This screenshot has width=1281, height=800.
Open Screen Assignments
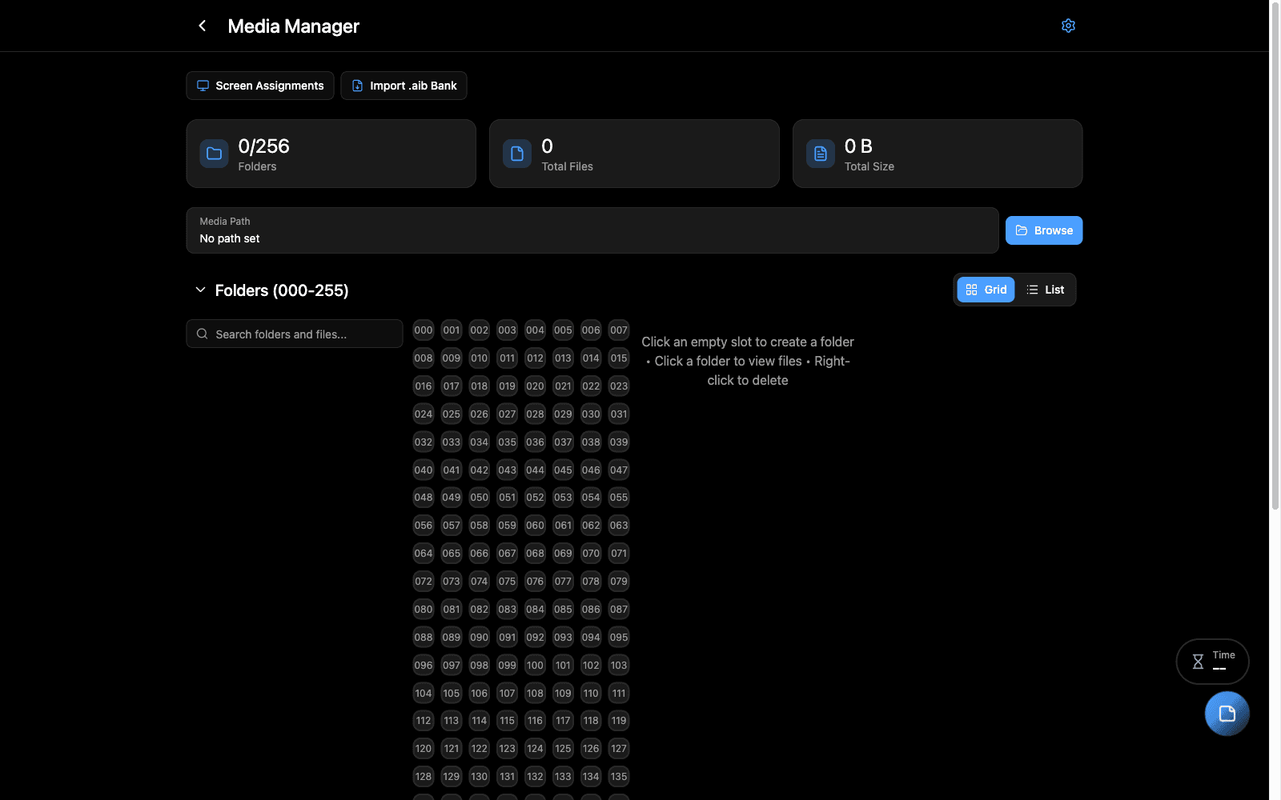click(x=260, y=86)
